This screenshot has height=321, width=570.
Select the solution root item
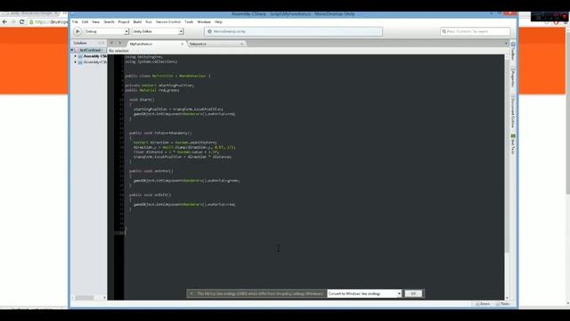tap(90, 50)
